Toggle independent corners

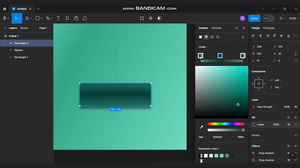click(296, 61)
